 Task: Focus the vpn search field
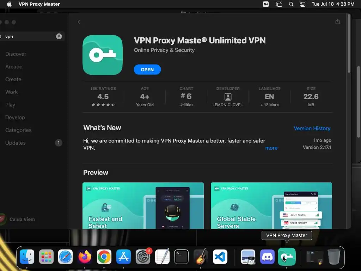[30, 36]
